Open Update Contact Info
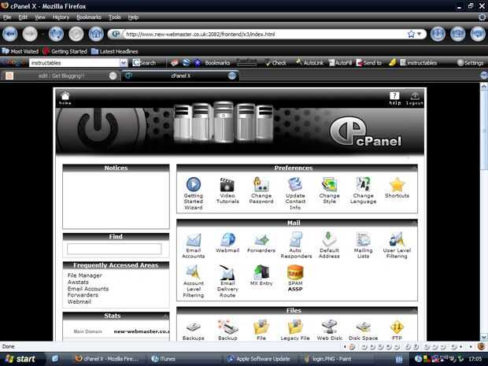The image size is (488, 366). [295, 184]
